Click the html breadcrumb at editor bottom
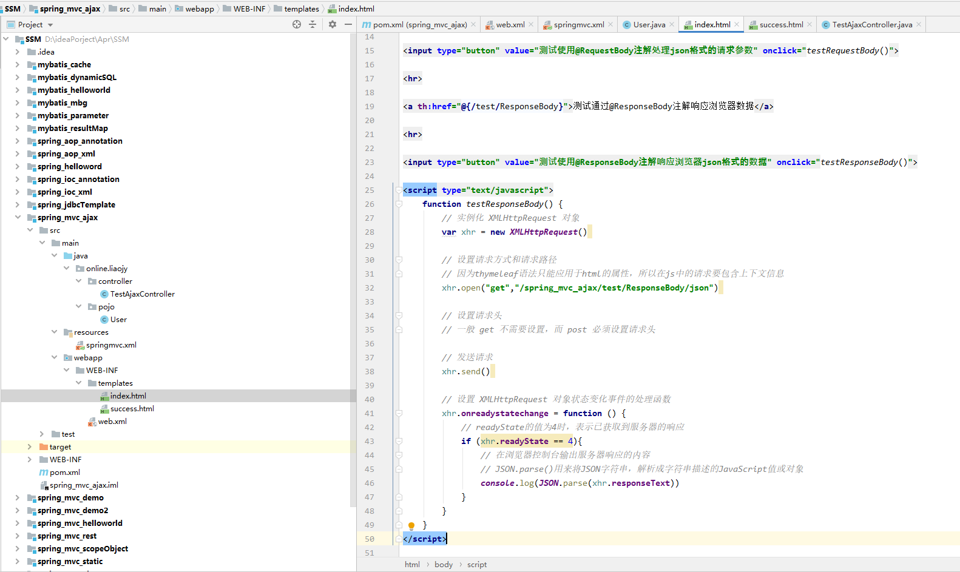This screenshot has height=572, width=960. 412,564
